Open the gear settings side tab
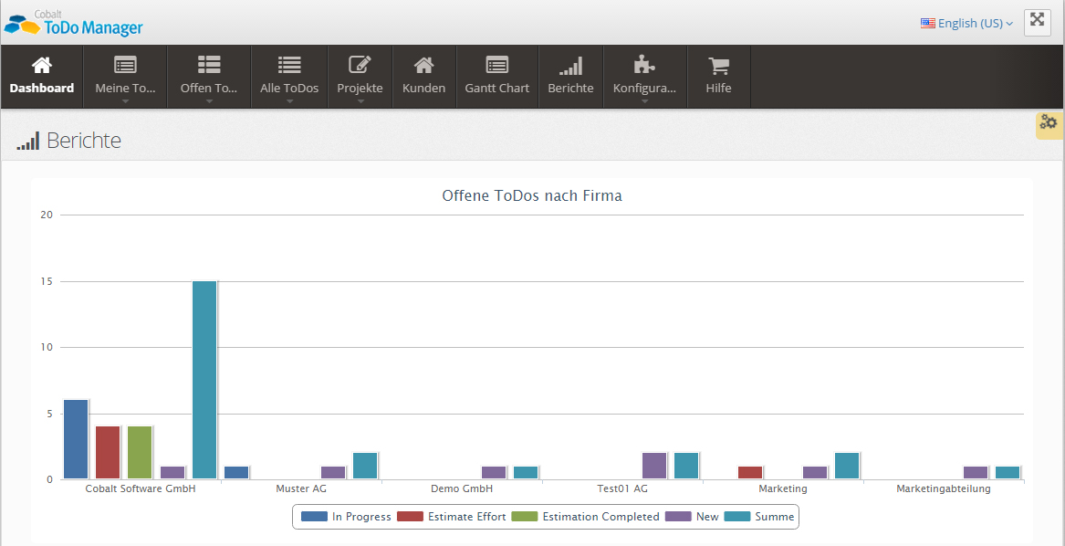 (x=1049, y=123)
